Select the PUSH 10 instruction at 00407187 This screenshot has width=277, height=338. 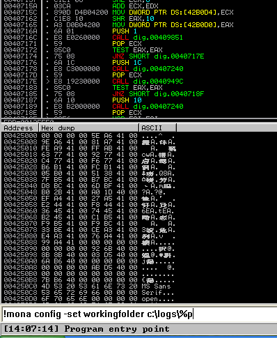[x=127, y=100]
